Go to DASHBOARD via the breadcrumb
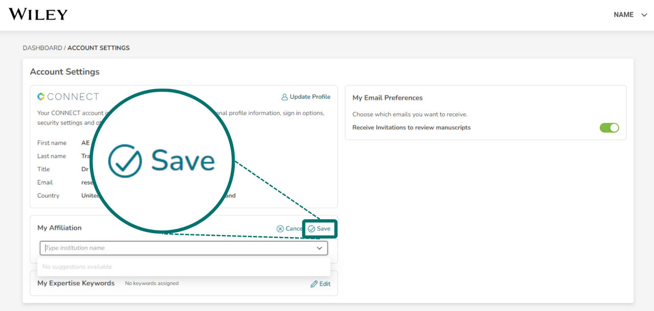 click(x=42, y=48)
